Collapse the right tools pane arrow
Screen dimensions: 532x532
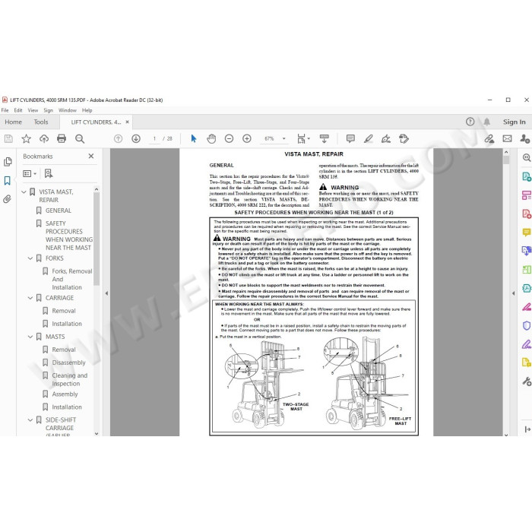coord(513,293)
